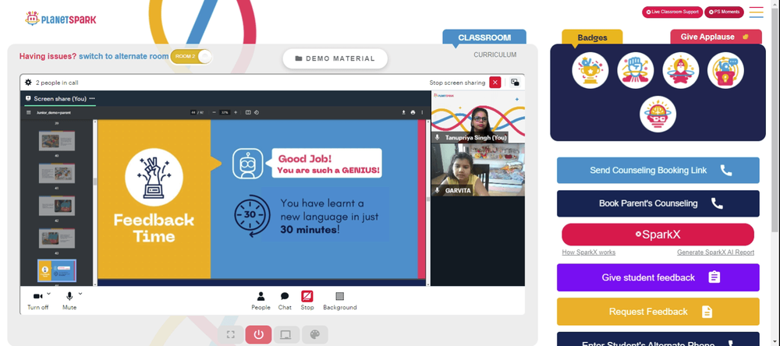Toggle the PDF sidebar hamburger icon

coord(28,112)
